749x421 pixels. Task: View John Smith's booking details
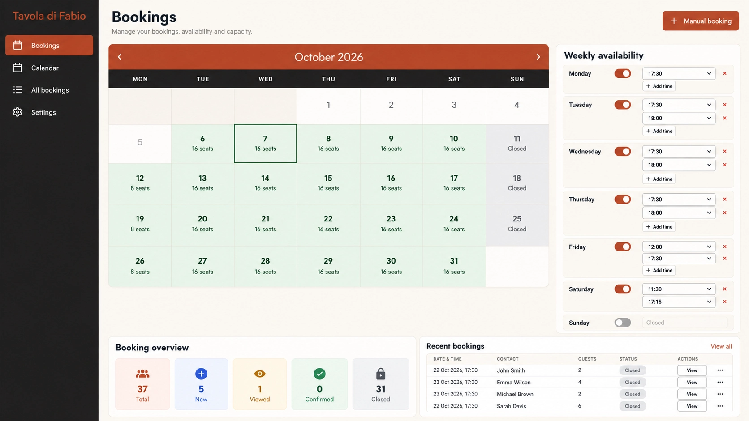point(692,370)
